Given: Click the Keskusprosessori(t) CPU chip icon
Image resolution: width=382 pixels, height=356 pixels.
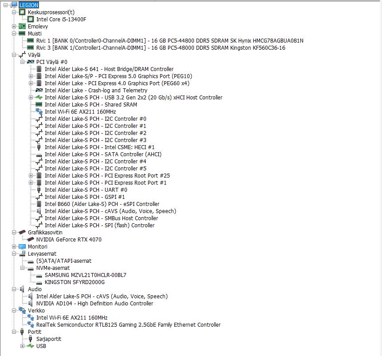Looking at the screenshot, I should click(x=22, y=12).
